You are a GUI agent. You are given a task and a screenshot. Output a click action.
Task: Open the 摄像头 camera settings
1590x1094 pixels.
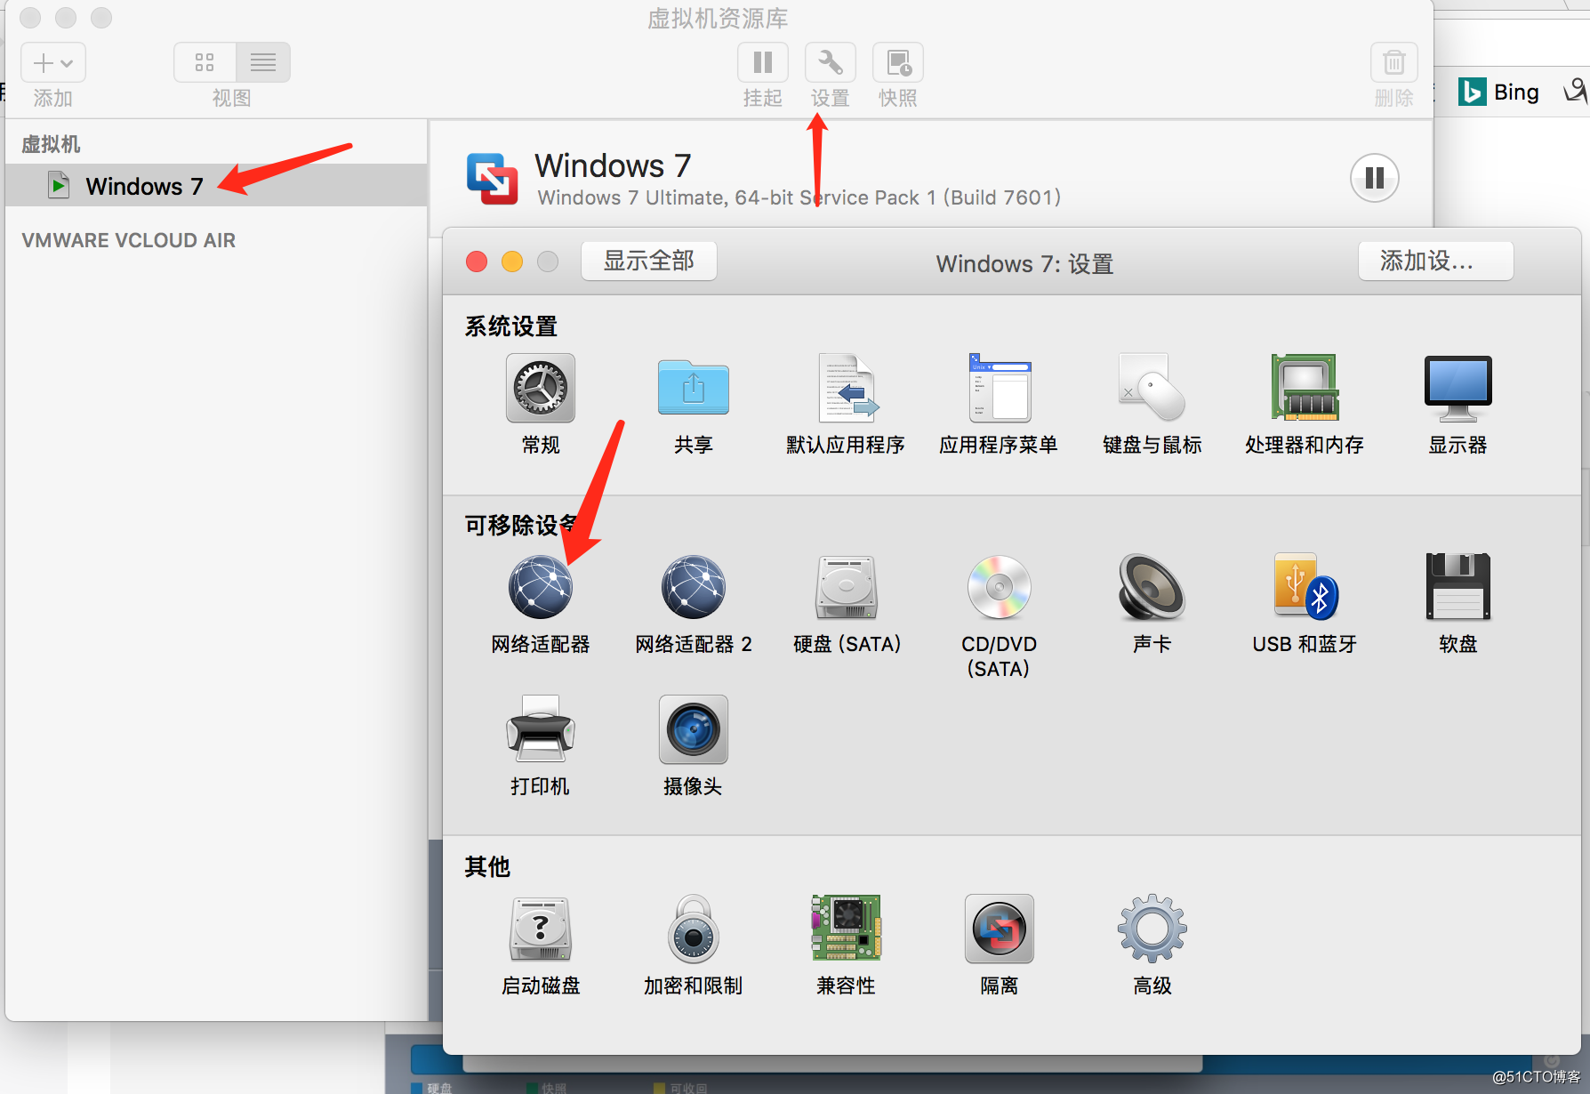click(x=694, y=729)
